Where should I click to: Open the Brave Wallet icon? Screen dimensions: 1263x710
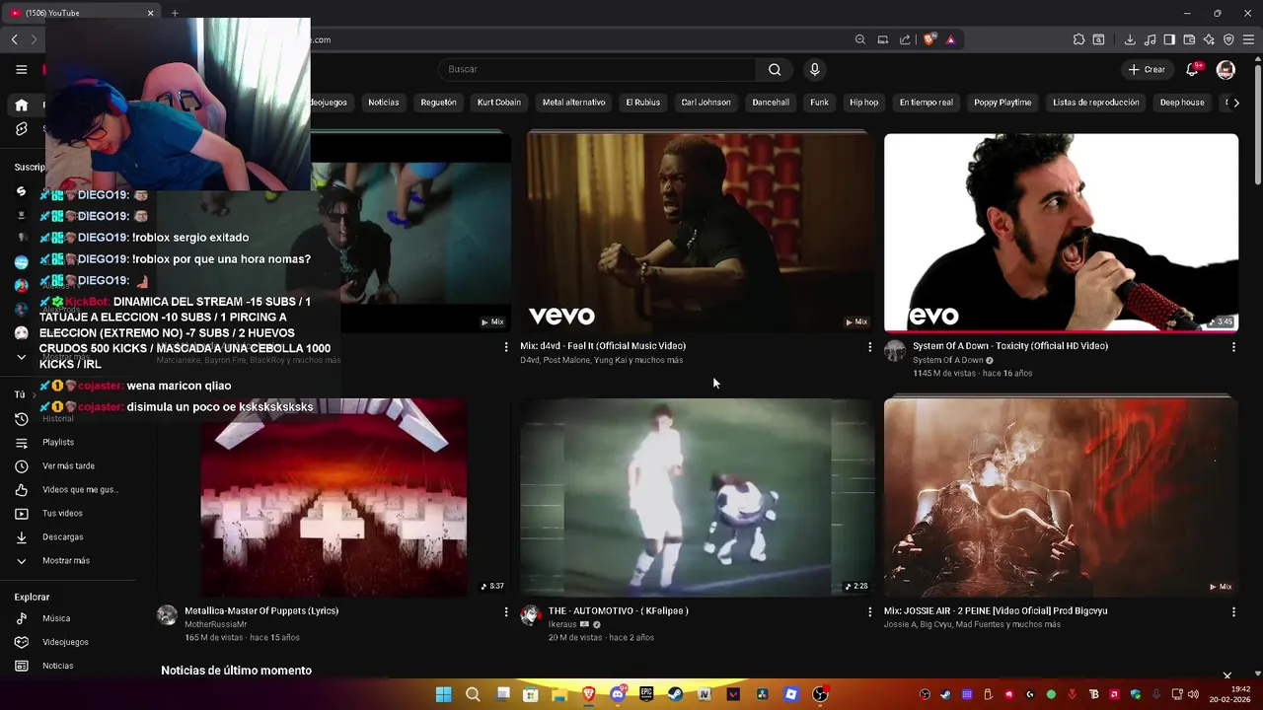pos(1189,39)
